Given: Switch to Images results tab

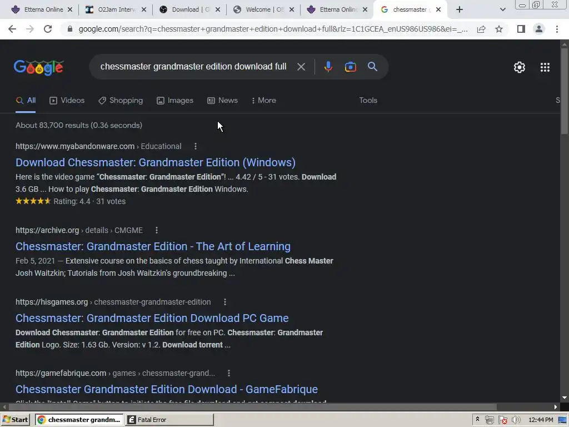Looking at the screenshot, I should 175,101.
